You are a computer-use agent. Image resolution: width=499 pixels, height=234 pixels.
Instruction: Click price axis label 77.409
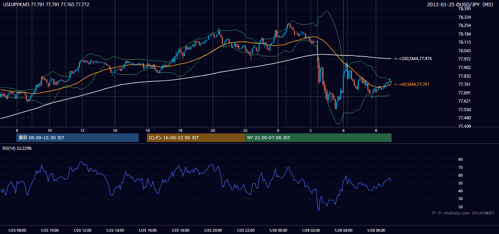[465, 126]
